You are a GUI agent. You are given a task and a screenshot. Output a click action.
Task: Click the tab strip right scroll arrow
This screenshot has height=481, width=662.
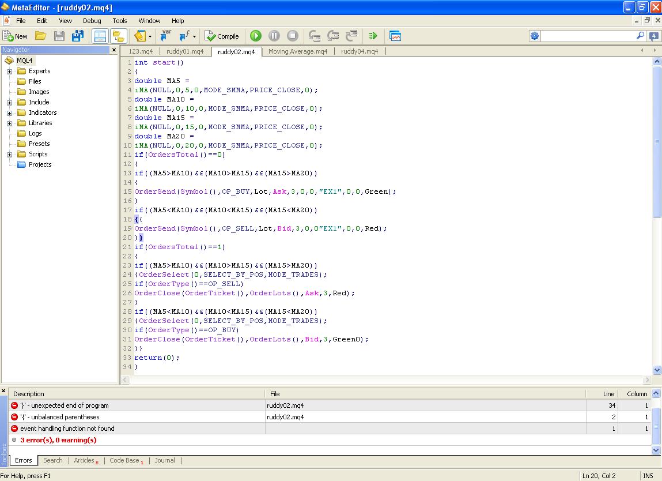click(655, 50)
